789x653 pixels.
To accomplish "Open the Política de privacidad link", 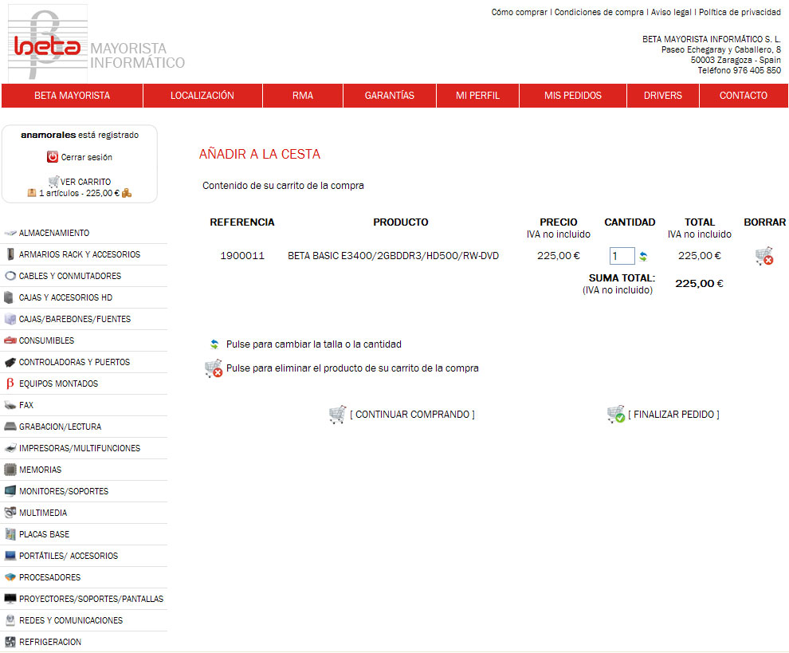I will point(740,12).
